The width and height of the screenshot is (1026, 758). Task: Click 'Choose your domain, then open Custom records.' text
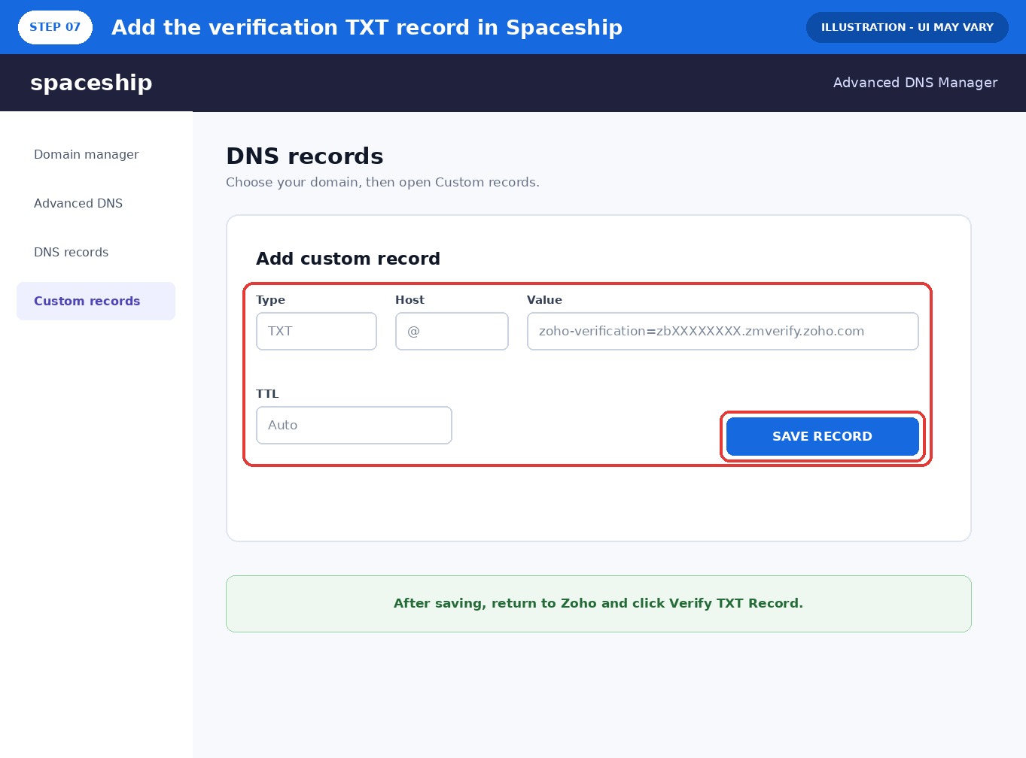click(382, 182)
